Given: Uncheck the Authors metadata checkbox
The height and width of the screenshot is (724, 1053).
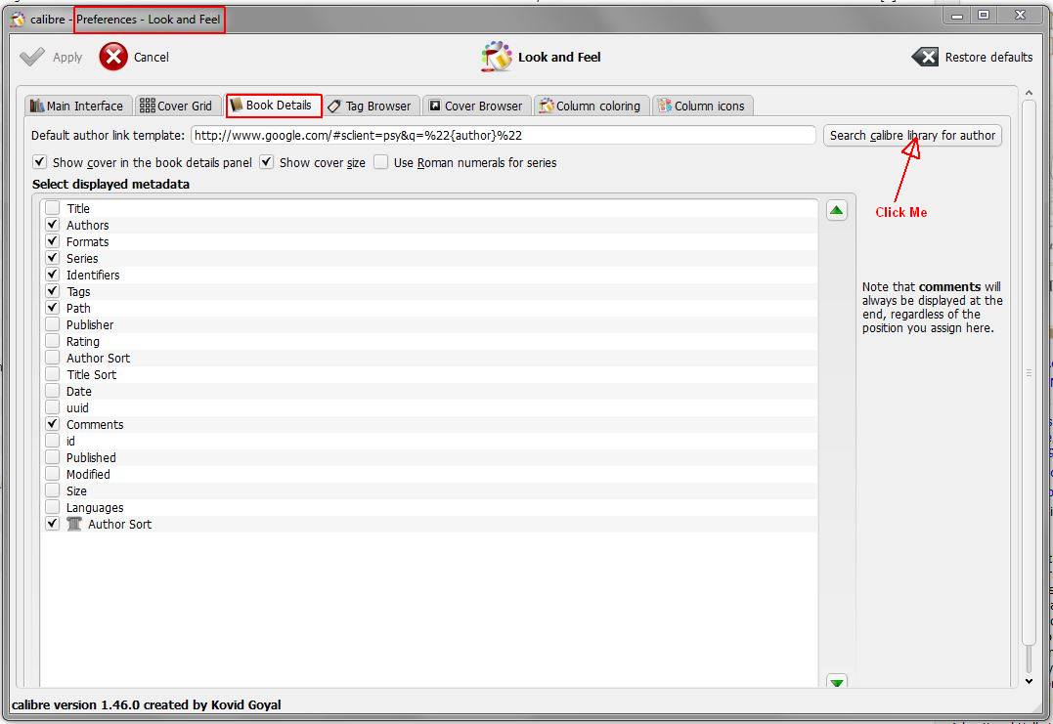Looking at the screenshot, I should 53,225.
